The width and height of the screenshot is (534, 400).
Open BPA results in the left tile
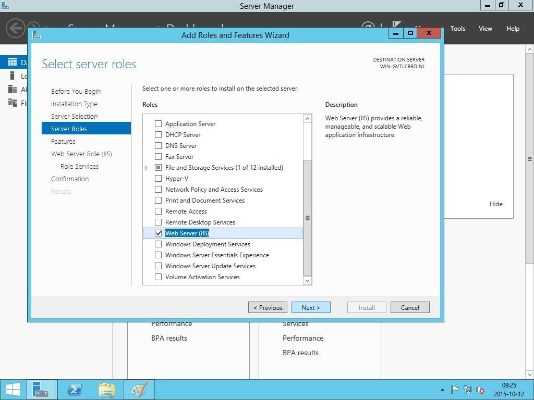pyautogui.click(x=169, y=338)
